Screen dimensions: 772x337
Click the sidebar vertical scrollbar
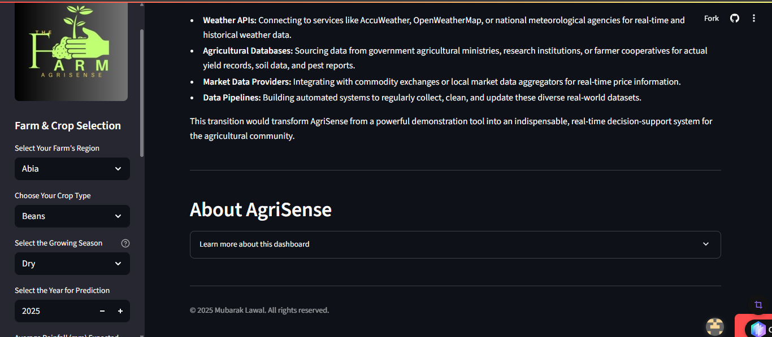click(142, 93)
